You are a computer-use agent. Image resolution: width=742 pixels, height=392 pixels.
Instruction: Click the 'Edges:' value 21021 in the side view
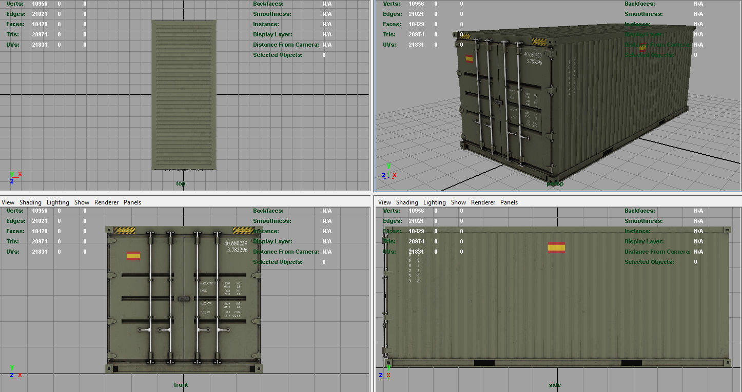tap(416, 221)
